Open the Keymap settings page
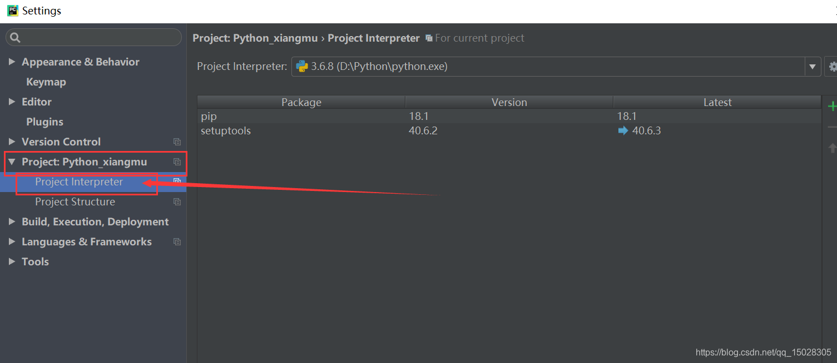Screen dimensions: 837x363 click(46, 82)
